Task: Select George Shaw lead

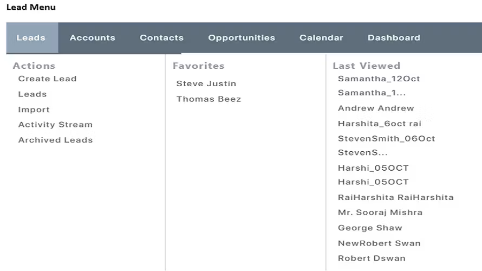Action: (x=370, y=228)
